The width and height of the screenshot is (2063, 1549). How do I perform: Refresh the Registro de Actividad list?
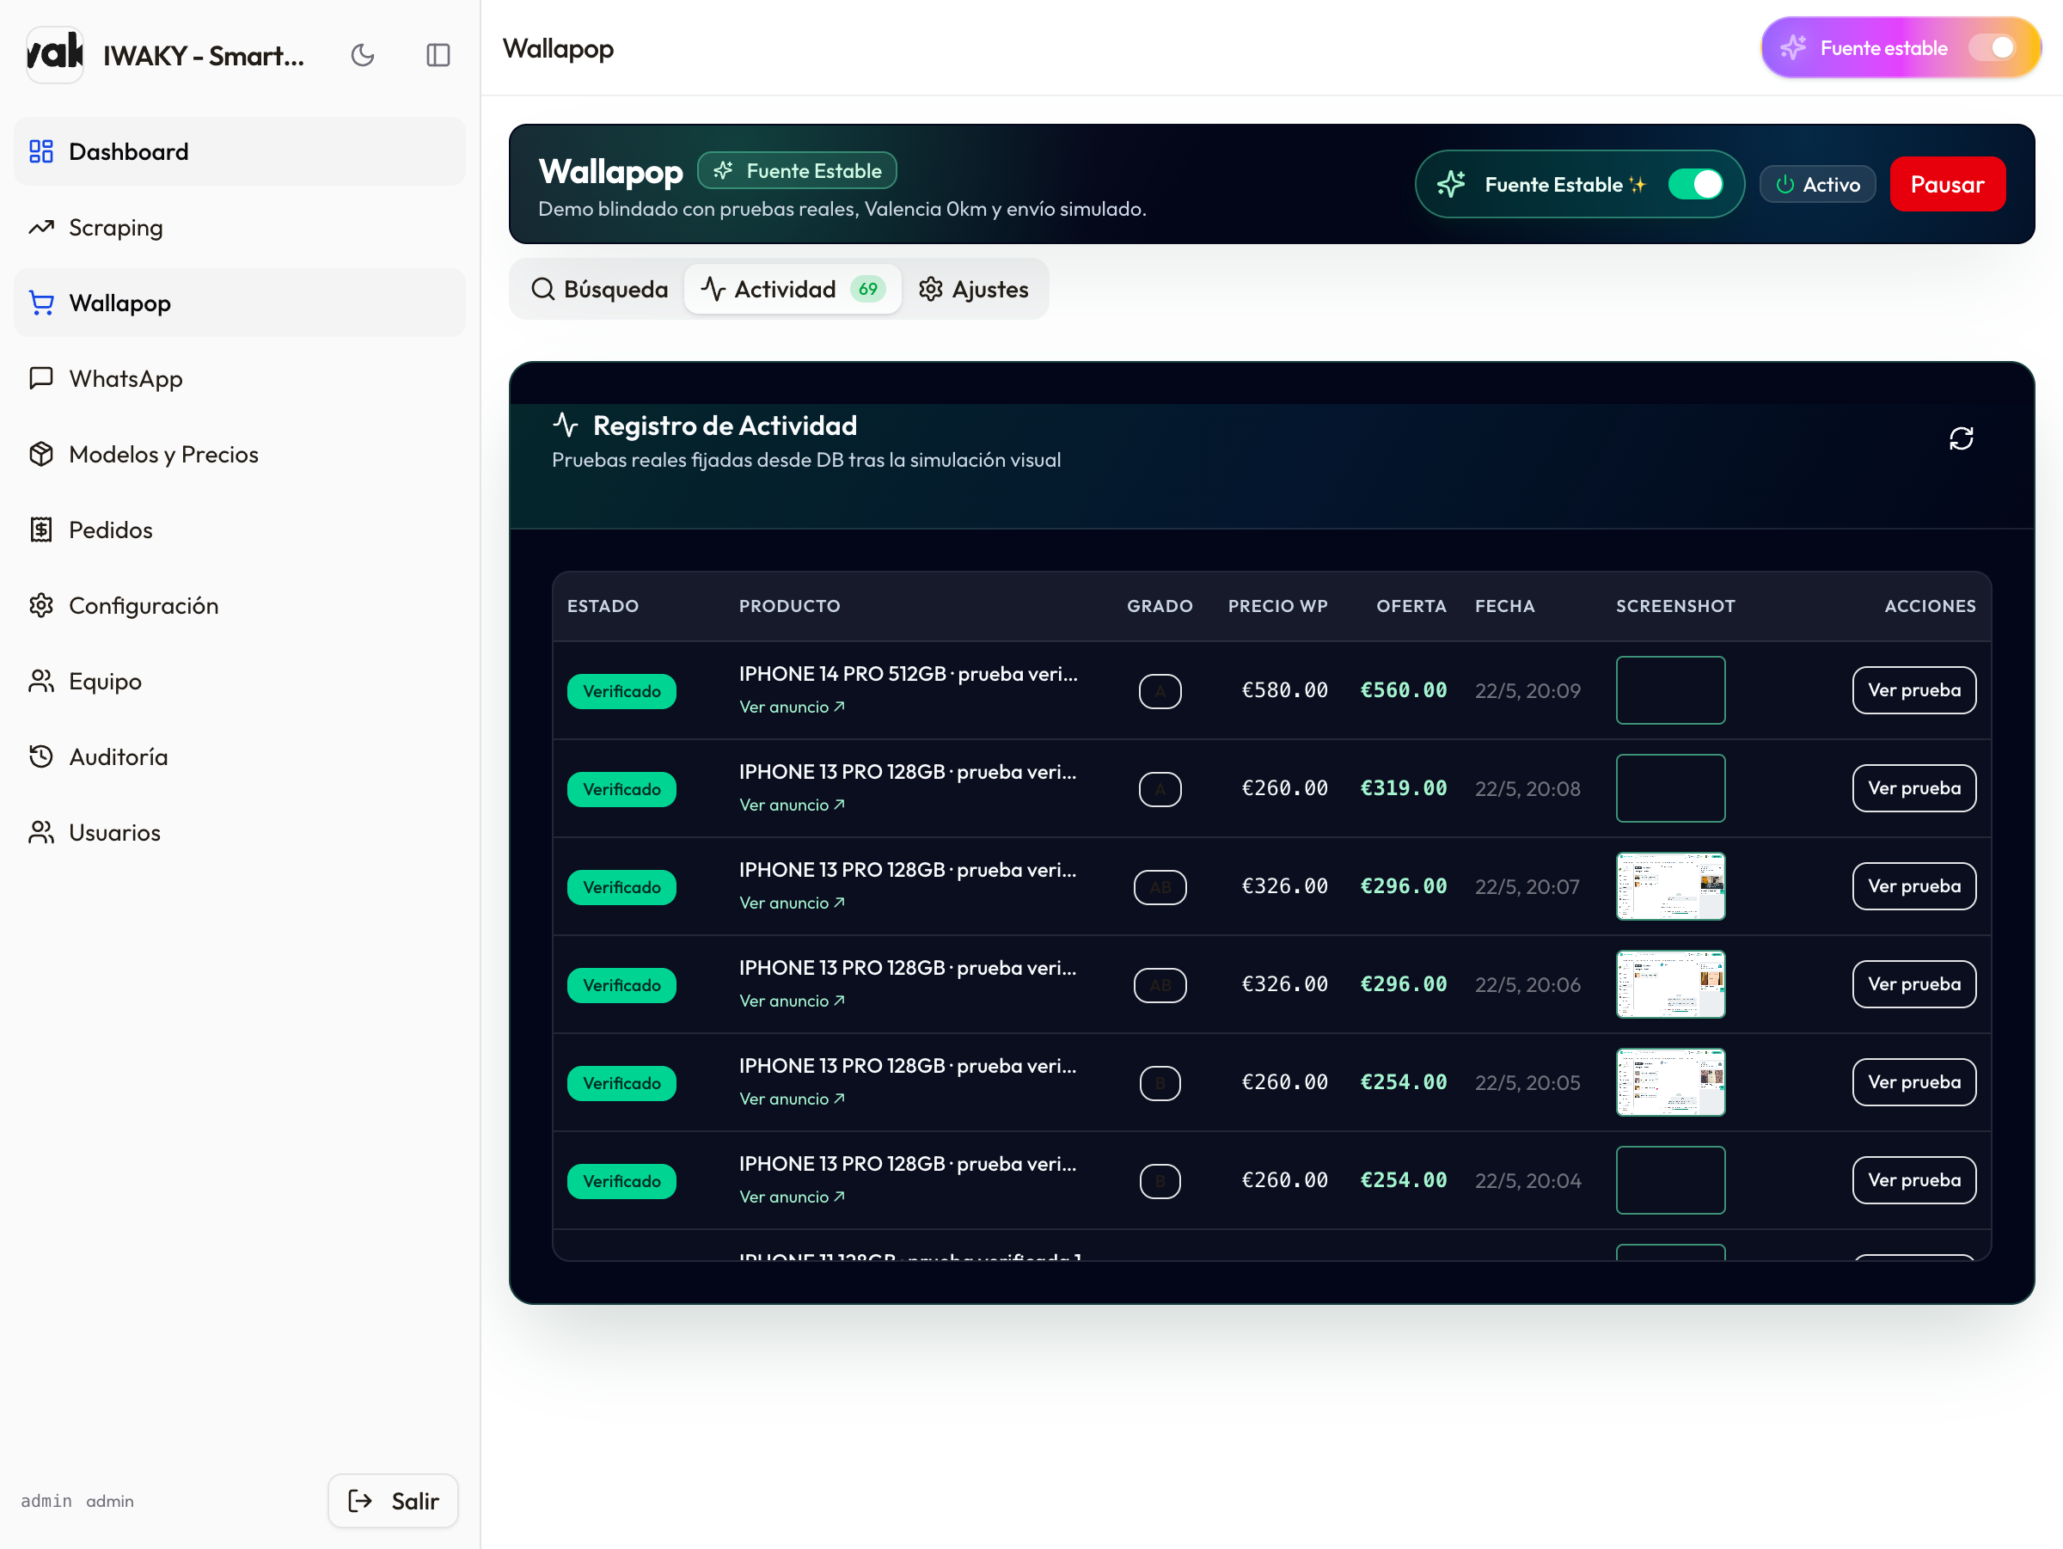1961,438
